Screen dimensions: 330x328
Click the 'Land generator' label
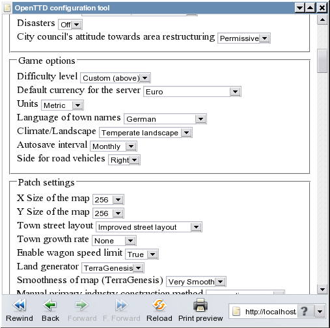coord(48,266)
